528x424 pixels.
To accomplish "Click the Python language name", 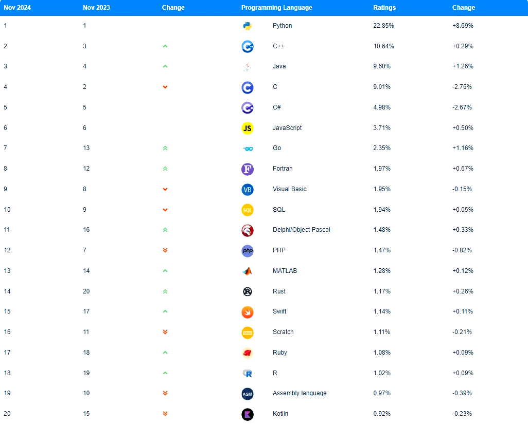I will point(282,26).
